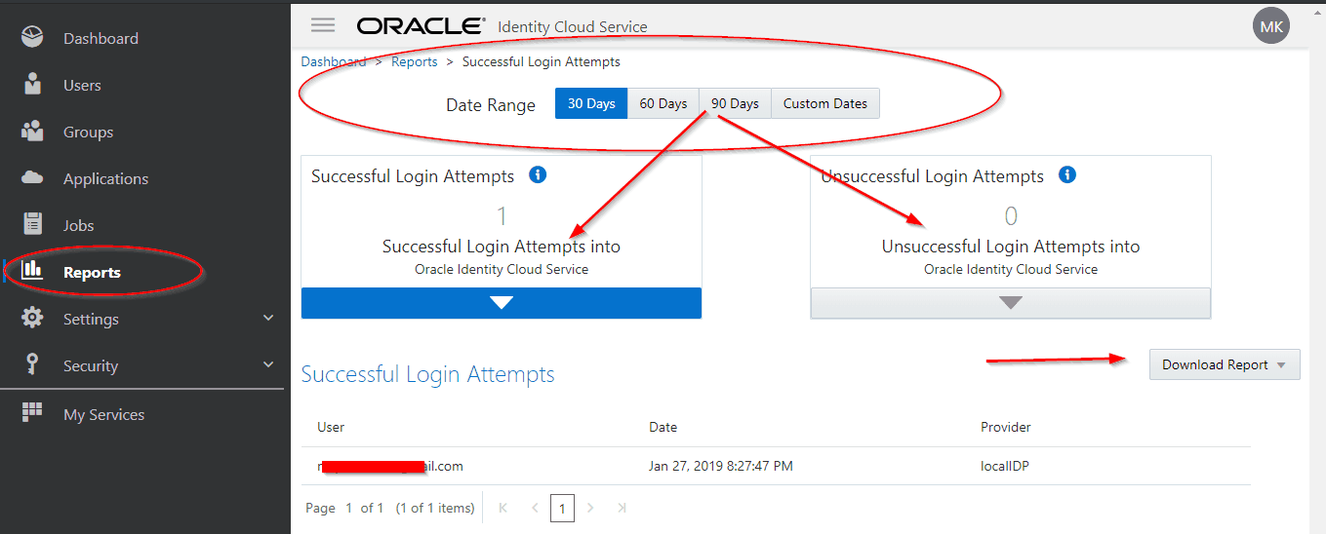Click the Security key icon

pos(32,365)
